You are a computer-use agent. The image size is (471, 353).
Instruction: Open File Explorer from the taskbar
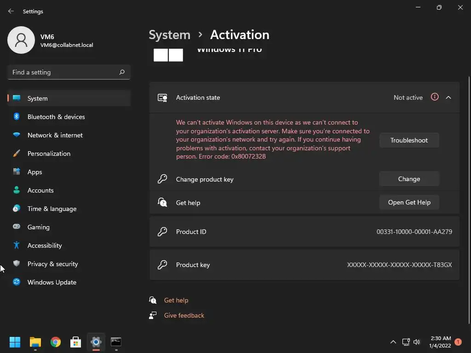[35, 342]
